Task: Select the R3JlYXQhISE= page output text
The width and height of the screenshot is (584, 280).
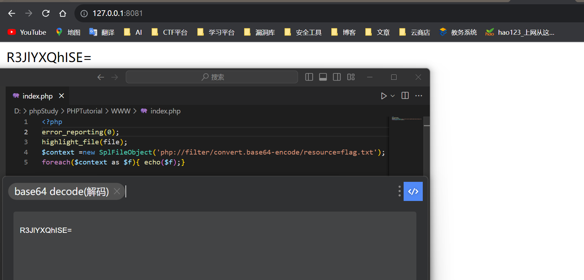Action: (x=49, y=57)
